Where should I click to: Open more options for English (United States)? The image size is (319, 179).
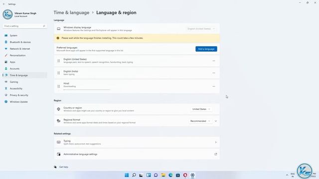pos(214,61)
